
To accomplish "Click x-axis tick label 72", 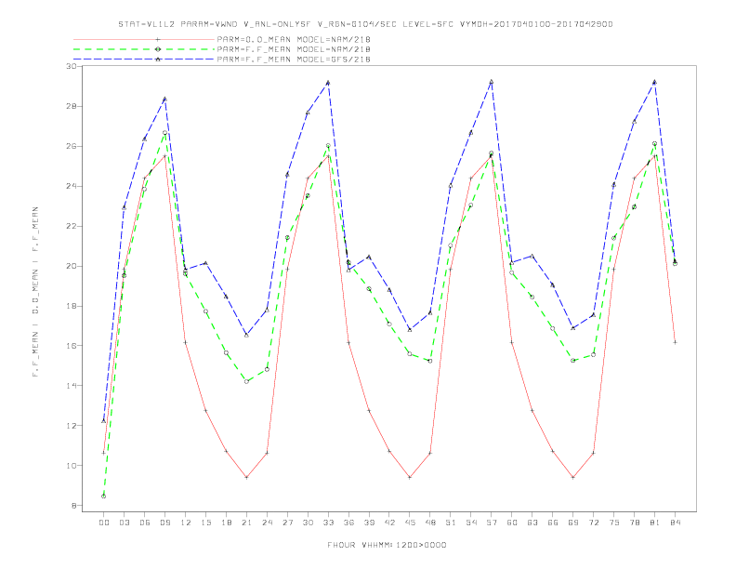I will pyautogui.click(x=593, y=523).
